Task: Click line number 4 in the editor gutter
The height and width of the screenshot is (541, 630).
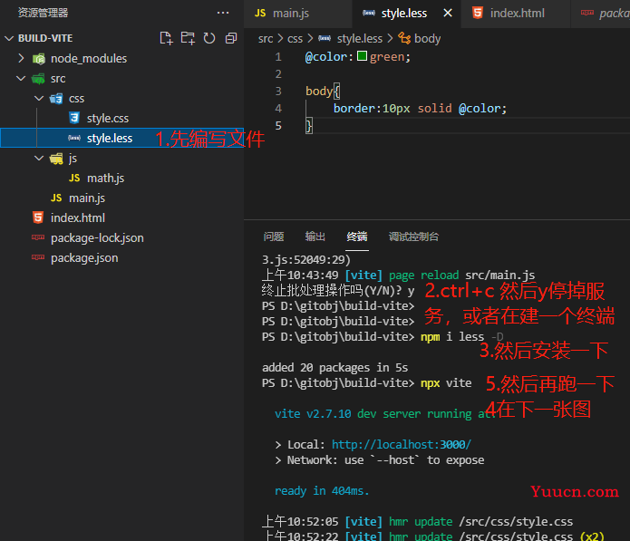Action: pos(278,109)
